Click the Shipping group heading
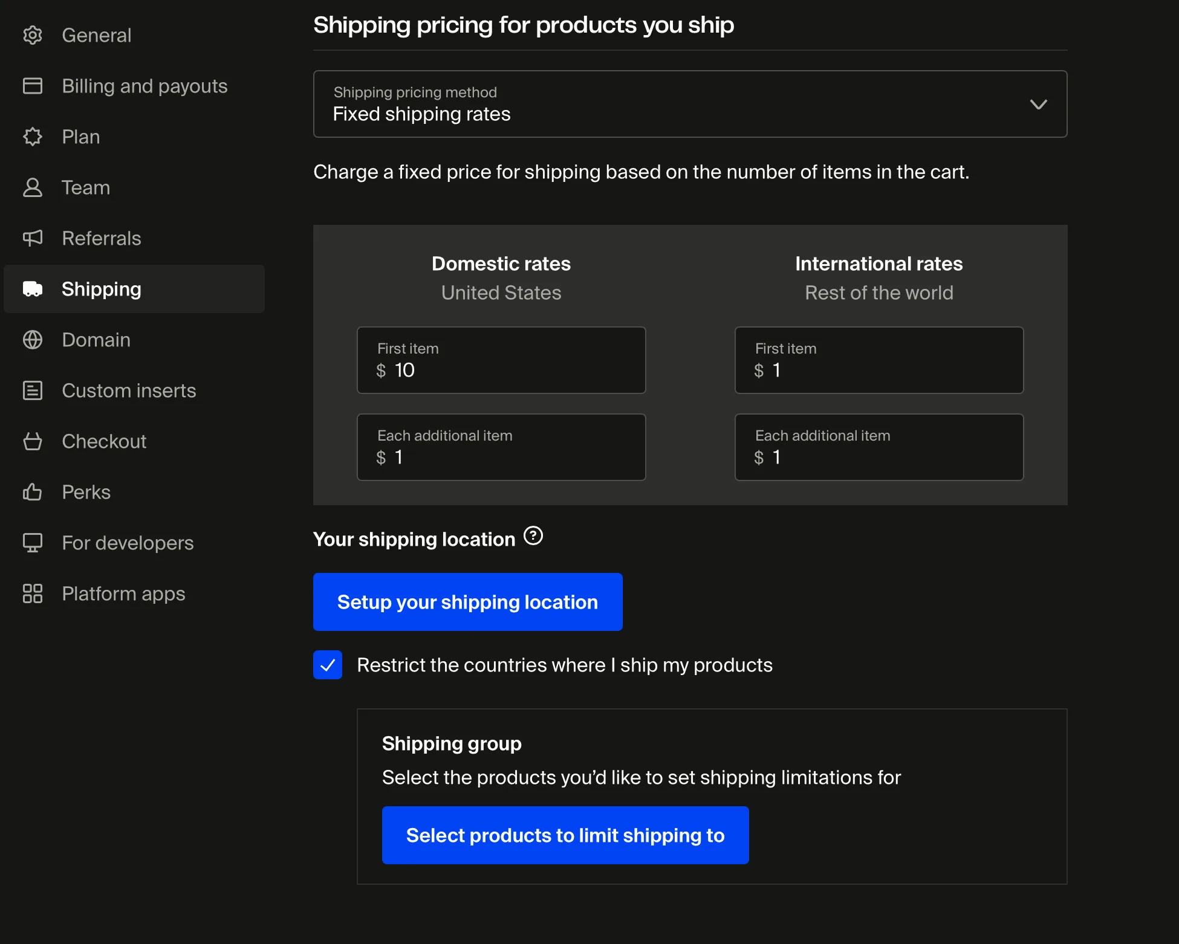Screen dimensions: 1179x944 (452, 743)
